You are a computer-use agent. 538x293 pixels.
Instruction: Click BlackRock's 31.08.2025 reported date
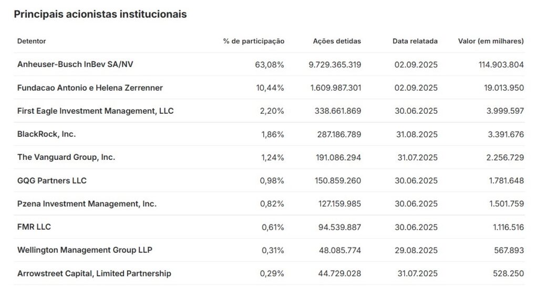coord(417,134)
